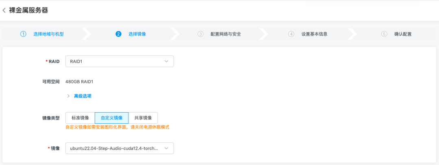Image resolution: width=439 pixels, height=165 pixels.
Task: Select the 标准镜像 image type
Action: click(80, 118)
